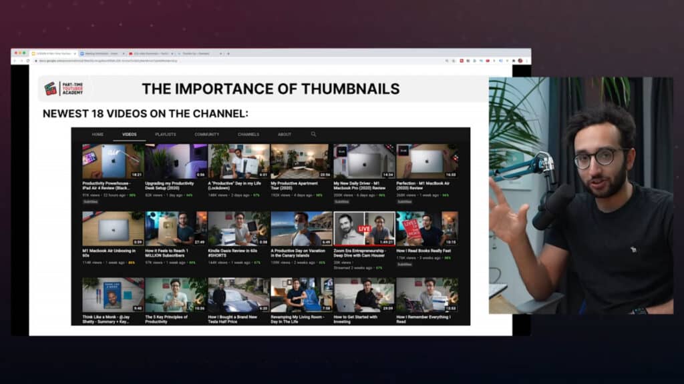Click the Subtitles badge under iPad Air 4 Review
This screenshot has width=684, height=384.
pyautogui.click(x=90, y=201)
